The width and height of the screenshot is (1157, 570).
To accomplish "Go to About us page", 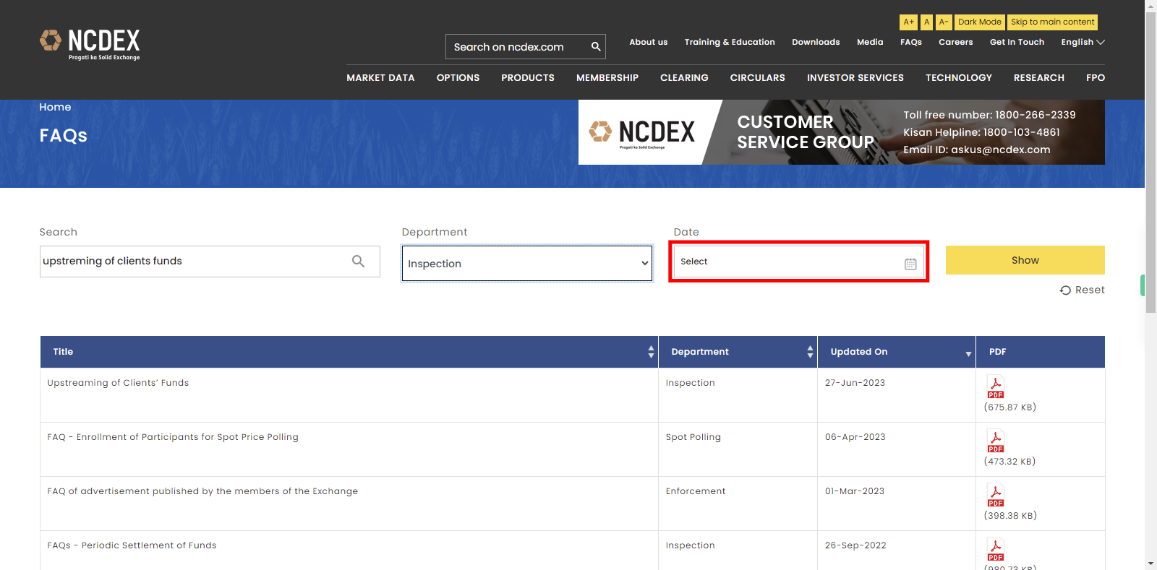I will 649,42.
